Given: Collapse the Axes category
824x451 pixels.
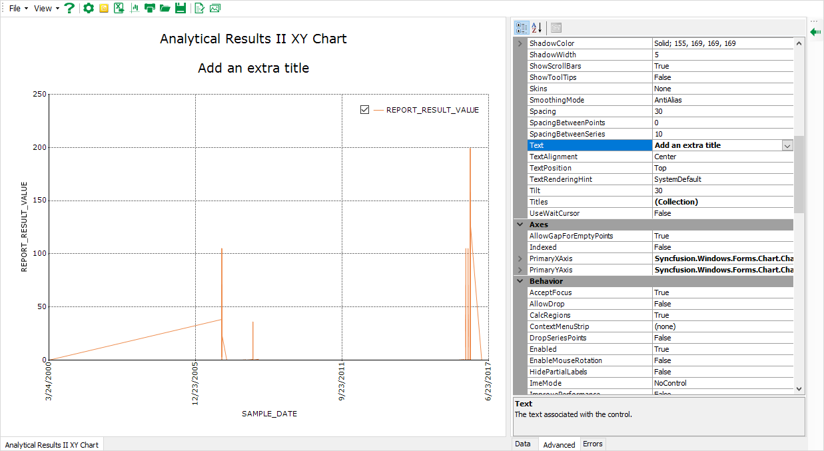Looking at the screenshot, I should point(520,225).
